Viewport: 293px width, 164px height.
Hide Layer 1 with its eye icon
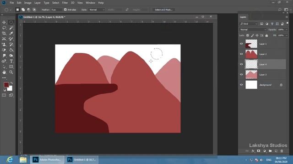click(x=241, y=44)
